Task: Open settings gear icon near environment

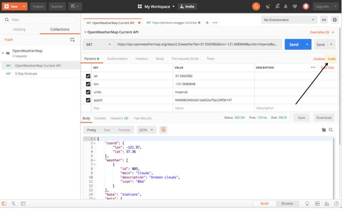Action: (x=334, y=20)
